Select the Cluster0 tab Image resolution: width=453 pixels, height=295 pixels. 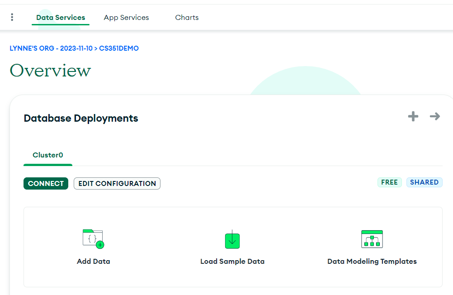point(47,155)
